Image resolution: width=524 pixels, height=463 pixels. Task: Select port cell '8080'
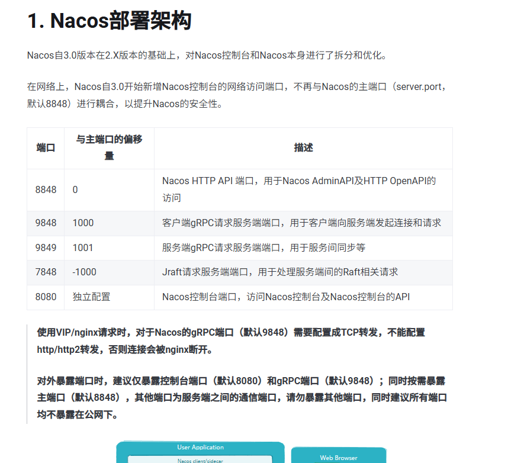[x=46, y=297]
